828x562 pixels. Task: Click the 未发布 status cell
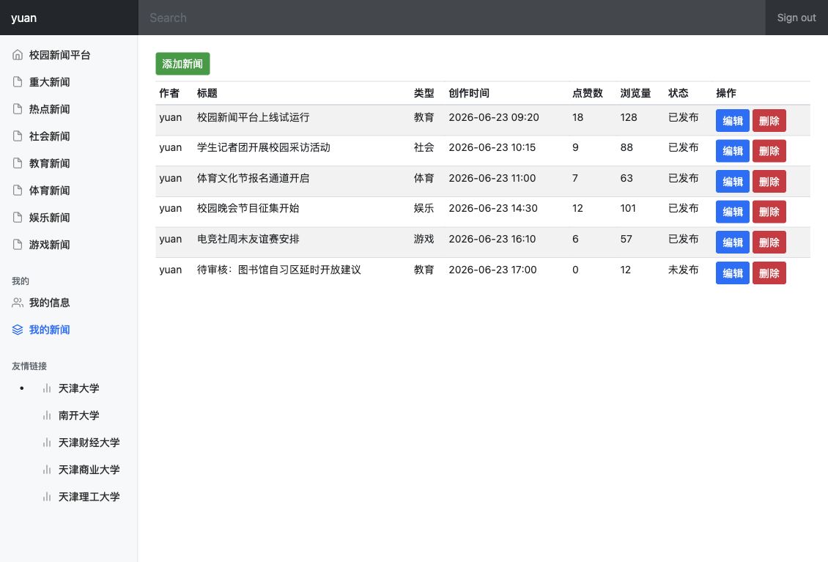(684, 270)
